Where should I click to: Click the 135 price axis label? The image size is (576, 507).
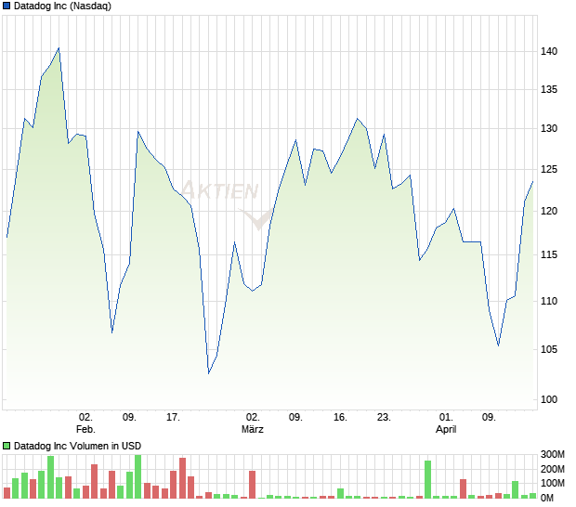pyautogui.click(x=549, y=89)
